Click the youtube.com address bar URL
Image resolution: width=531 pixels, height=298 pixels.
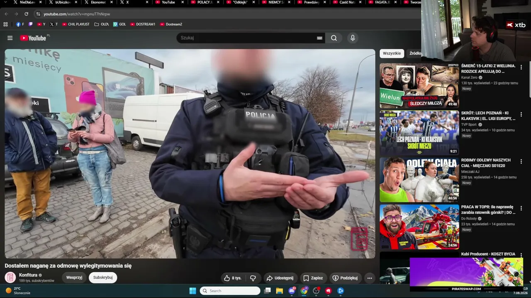77,14
